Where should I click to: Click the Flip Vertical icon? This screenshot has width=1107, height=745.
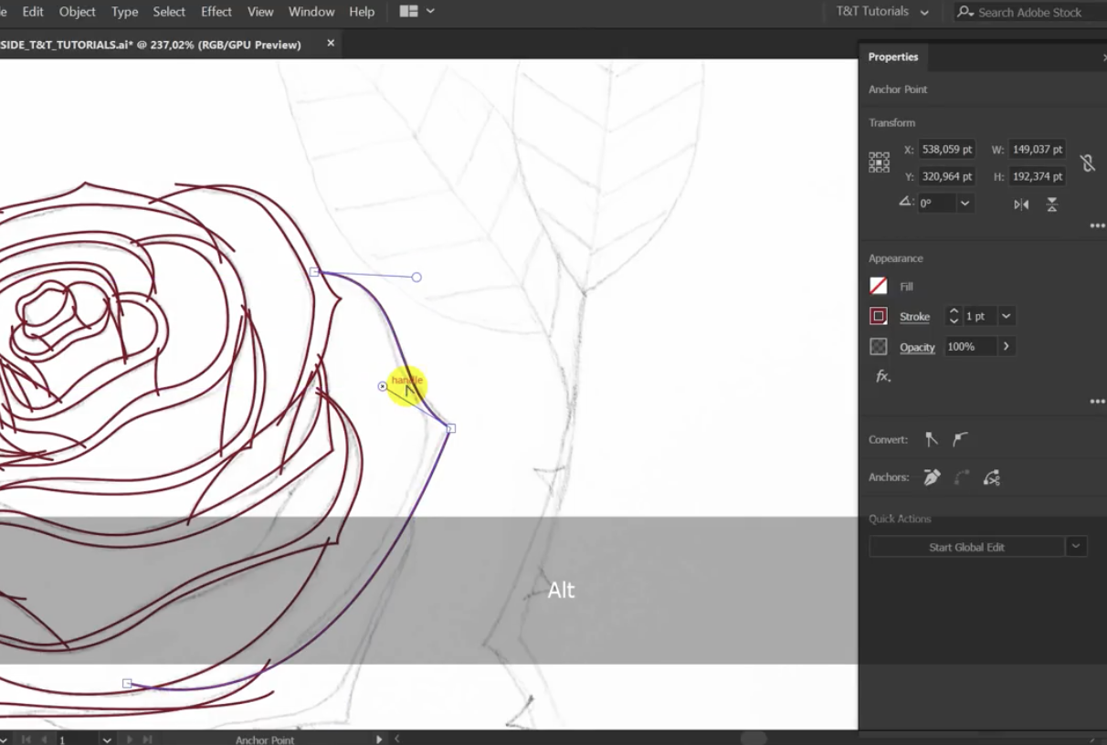point(1051,205)
